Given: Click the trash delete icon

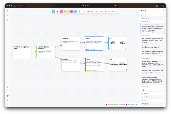Looking at the screenshot, I should pos(80,11).
